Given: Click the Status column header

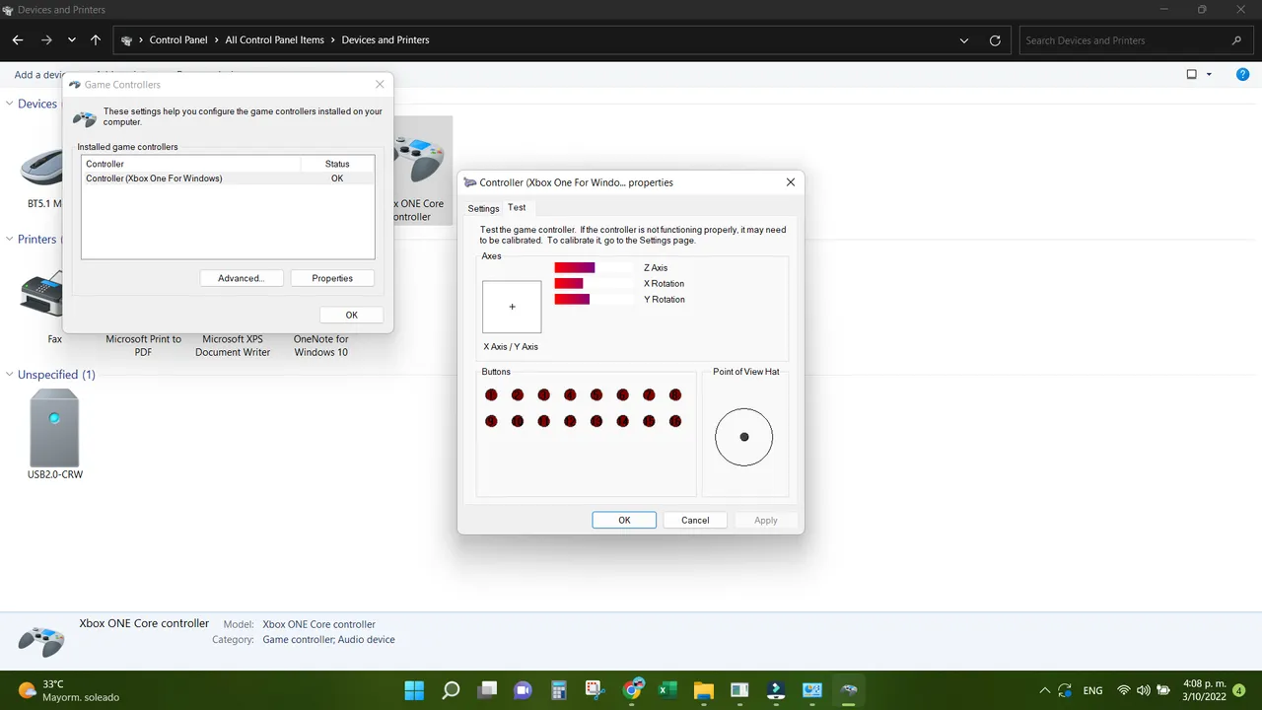Looking at the screenshot, I should [x=337, y=164].
